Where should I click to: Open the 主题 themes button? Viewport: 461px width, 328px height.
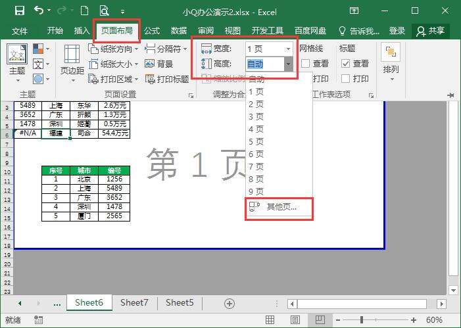click(x=17, y=62)
